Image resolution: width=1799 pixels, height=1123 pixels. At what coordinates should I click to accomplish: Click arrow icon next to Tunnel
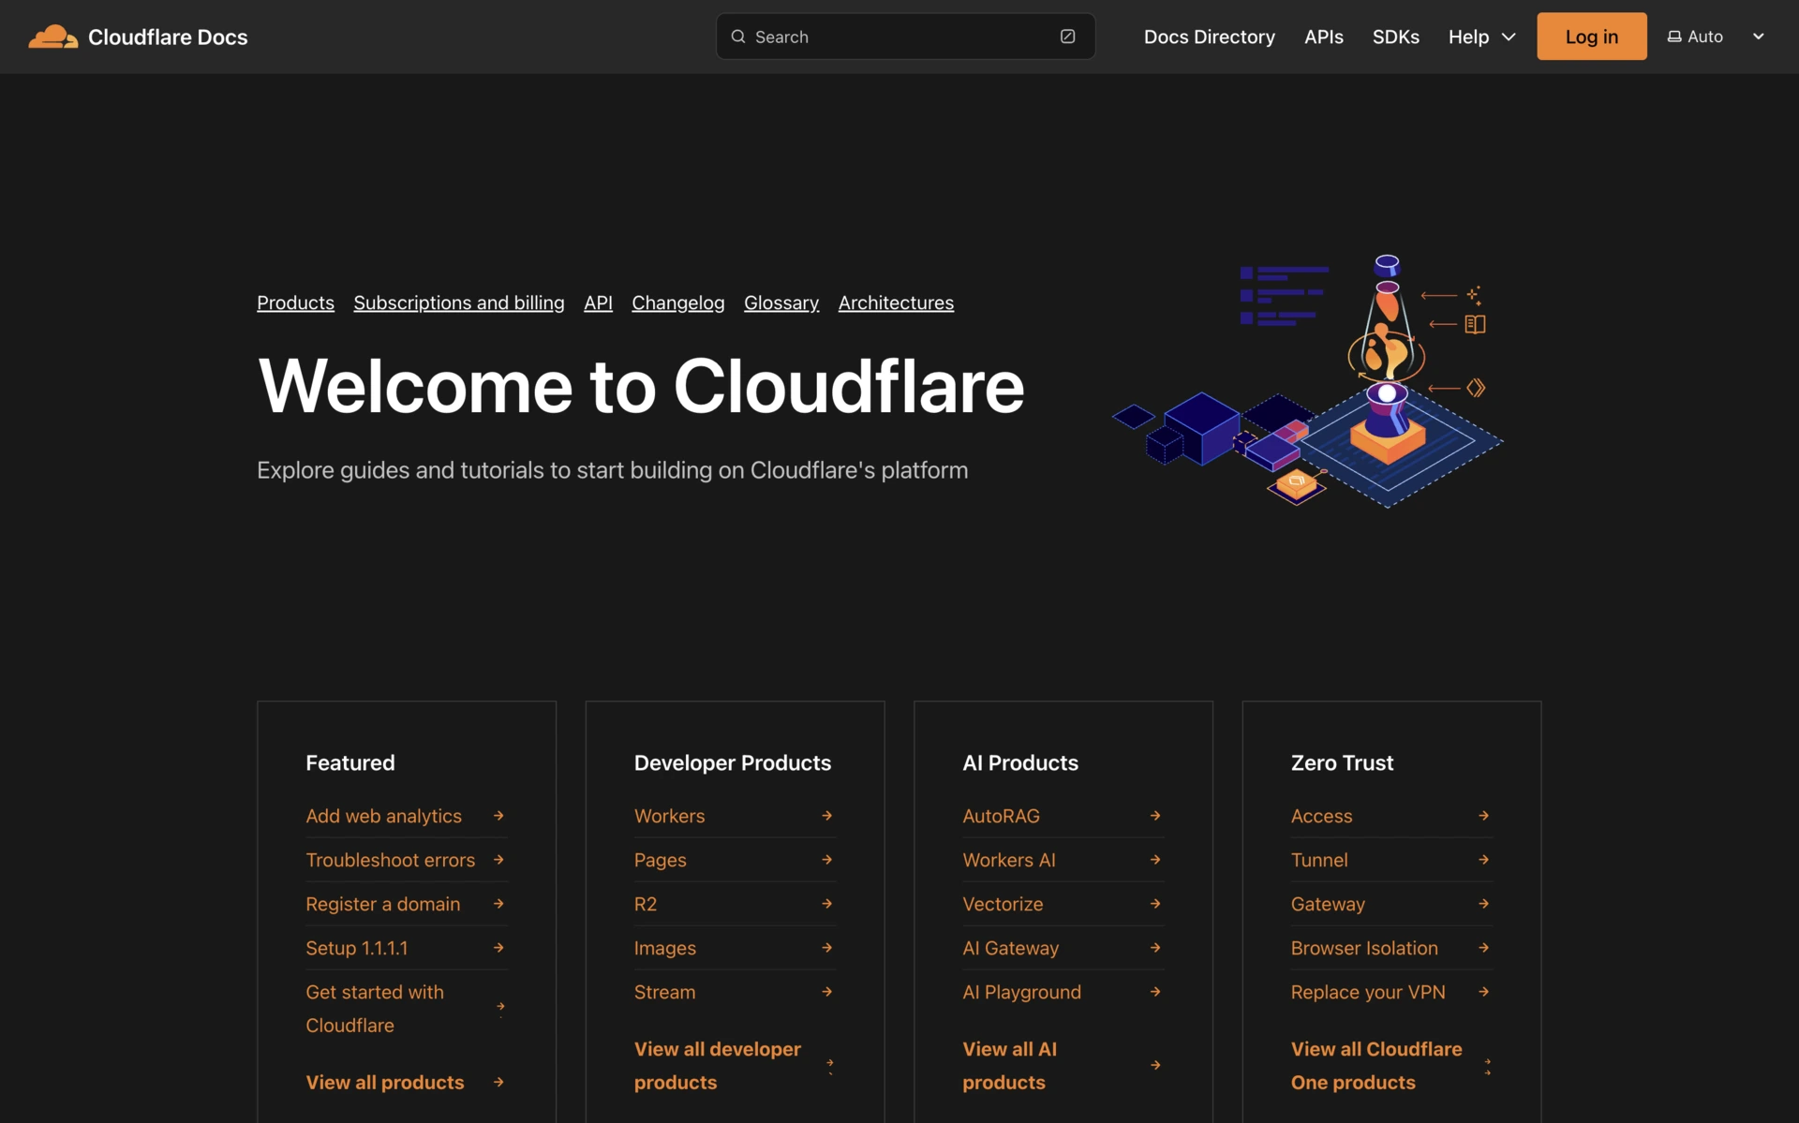pyautogui.click(x=1484, y=860)
